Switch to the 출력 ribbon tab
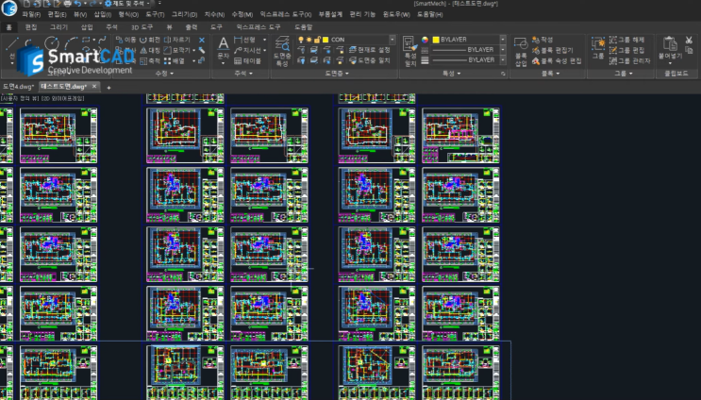701x400 pixels. [x=192, y=27]
